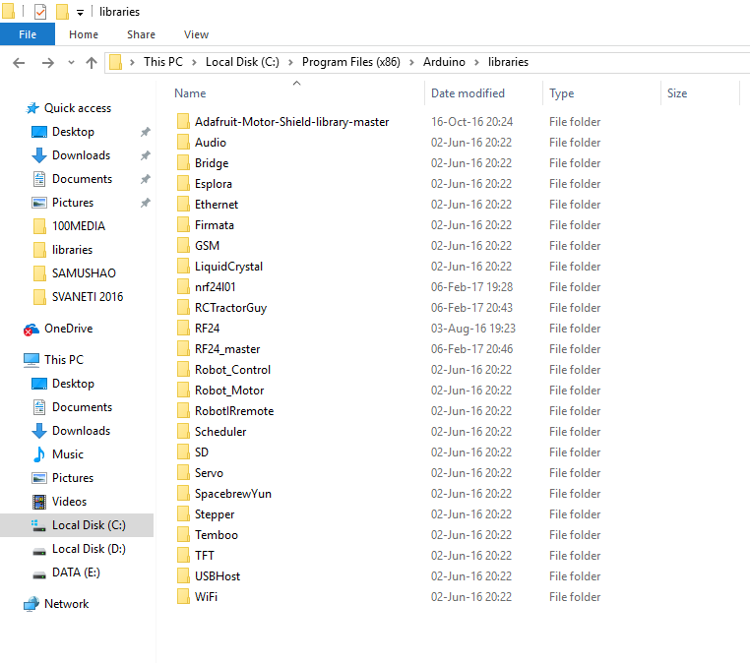Click the RCTractorGuy folder icon
The width and height of the screenshot is (750, 663).
pyautogui.click(x=183, y=307)
